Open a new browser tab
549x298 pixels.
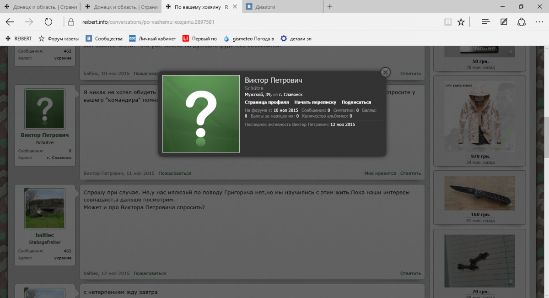pyautogui.click(x=329, y=7)
